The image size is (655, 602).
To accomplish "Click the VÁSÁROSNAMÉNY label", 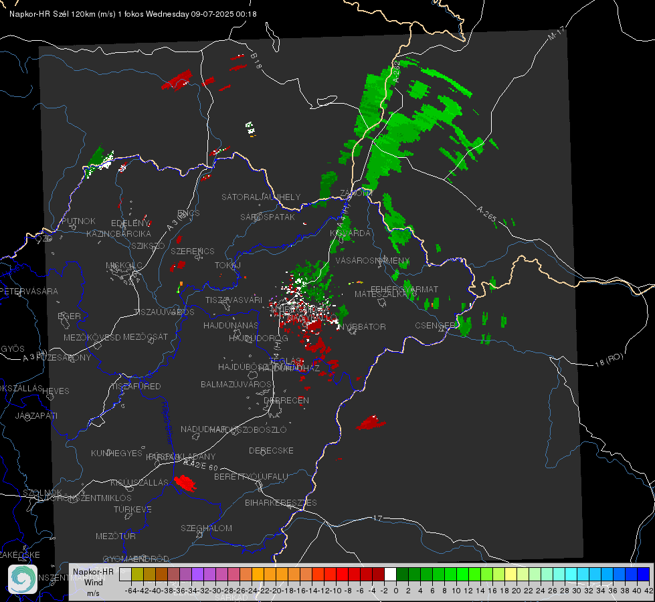I will click(373, 261).
